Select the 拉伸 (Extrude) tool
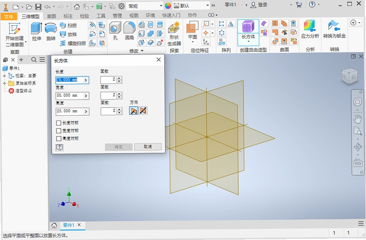 click(x=36, y=31)
